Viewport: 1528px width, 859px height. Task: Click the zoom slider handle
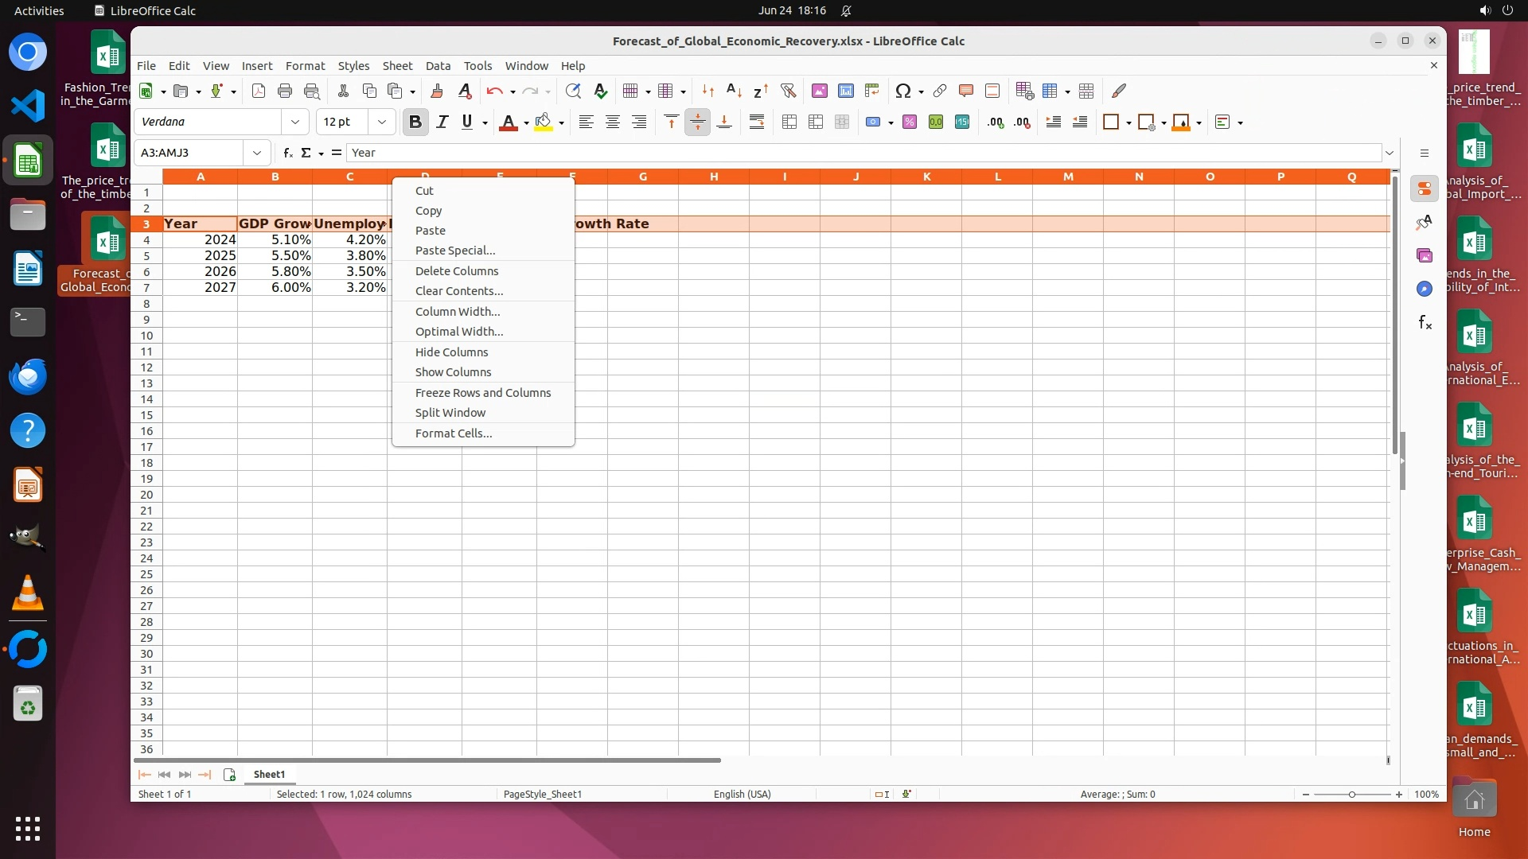tap(1351, 794)
